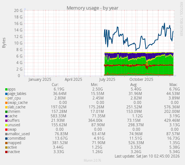
Task: Click the '20 G' y-axis label
Action: (18, 10)
